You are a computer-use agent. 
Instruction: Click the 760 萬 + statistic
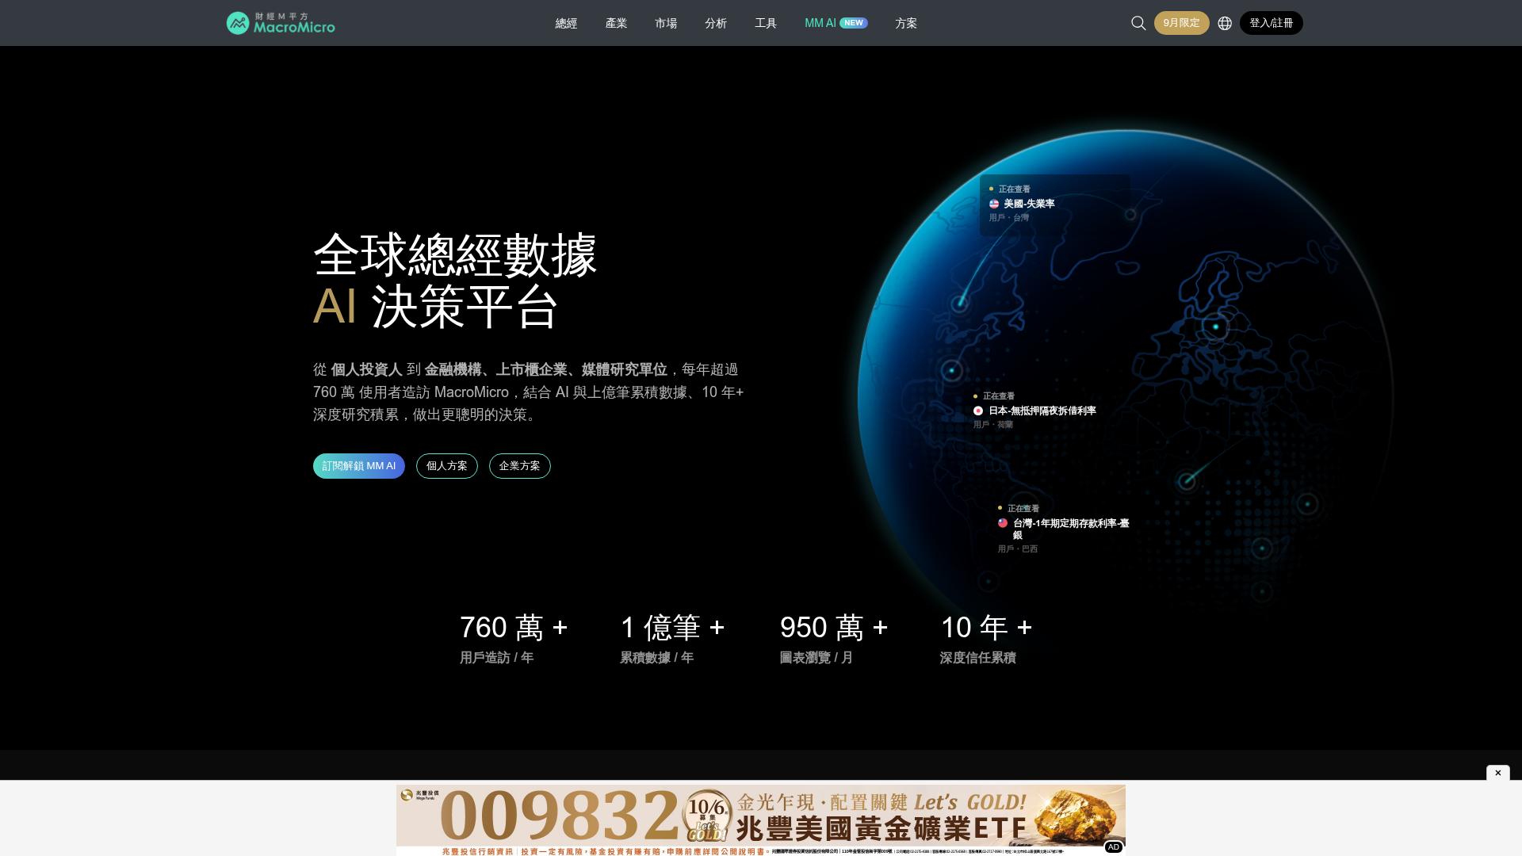click(x=514, y=628)
